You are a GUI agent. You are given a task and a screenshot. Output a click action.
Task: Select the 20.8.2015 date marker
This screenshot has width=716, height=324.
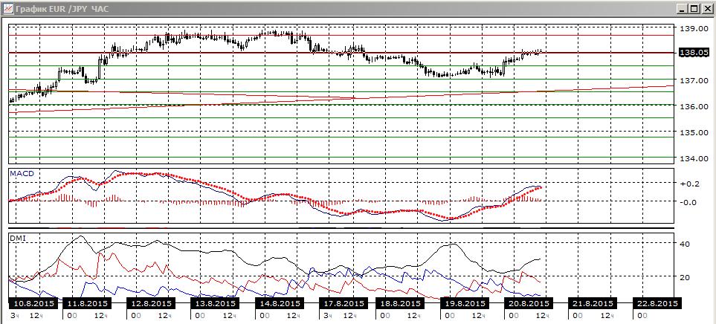tap(529, 303)
